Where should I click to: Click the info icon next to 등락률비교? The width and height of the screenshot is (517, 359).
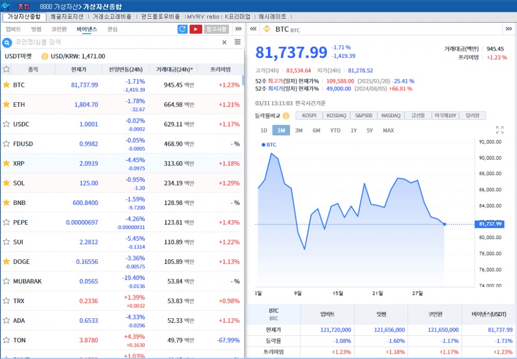point(286,116)
